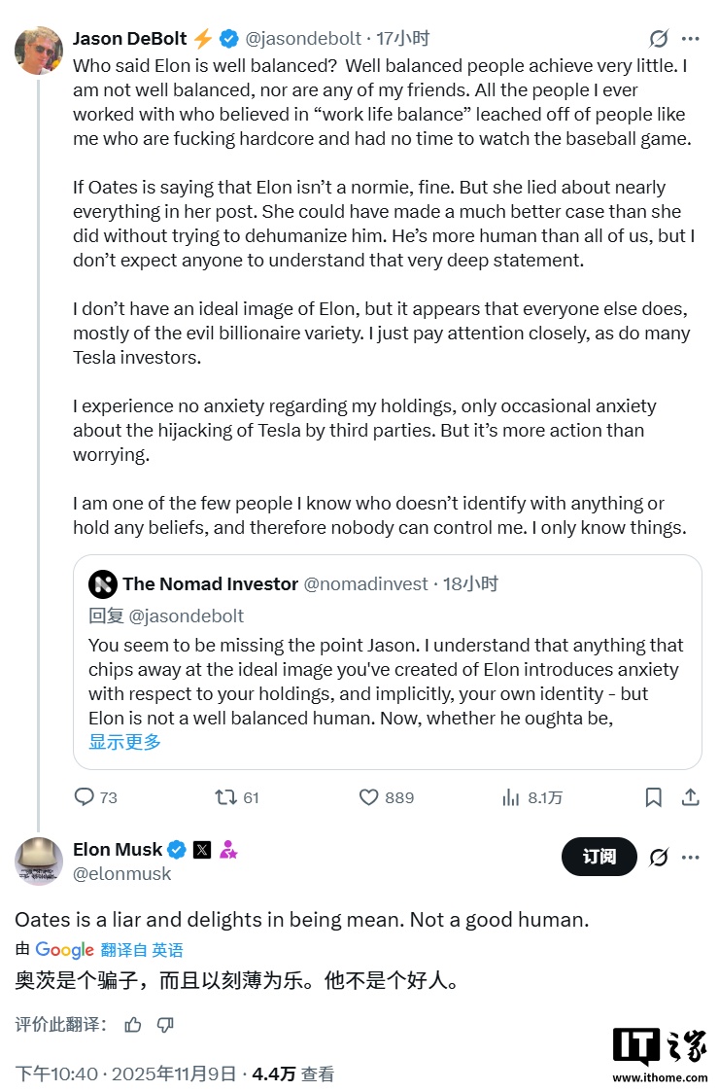Image resolution: width=719 pixels, height=1091 pixels.
Task: Thumbs down the translation
Action: point(165,1024)
